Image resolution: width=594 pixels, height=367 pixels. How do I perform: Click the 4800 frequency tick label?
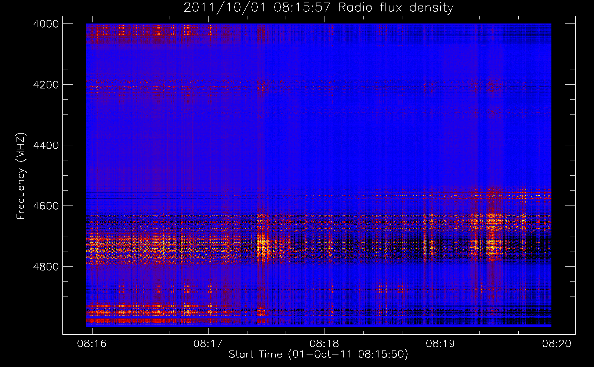(x=46, y=267)
